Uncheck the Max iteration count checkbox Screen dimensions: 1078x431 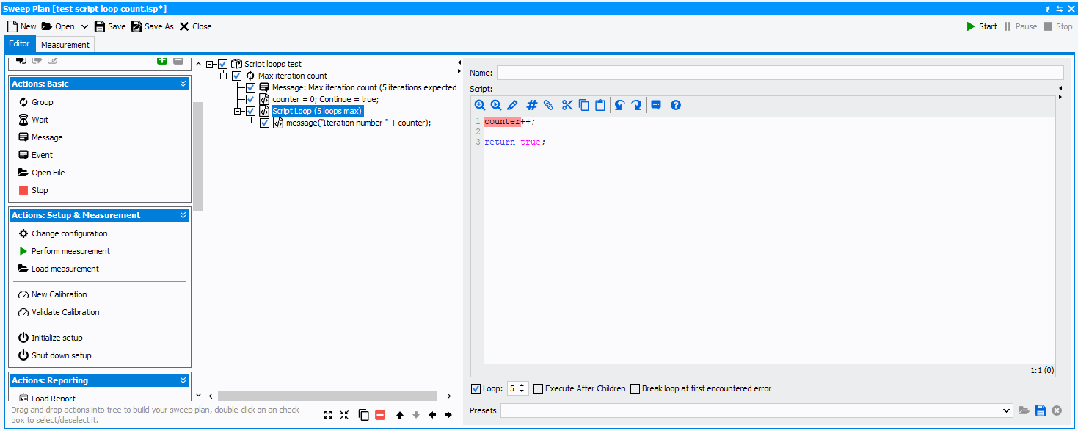[x=237, y=76]
